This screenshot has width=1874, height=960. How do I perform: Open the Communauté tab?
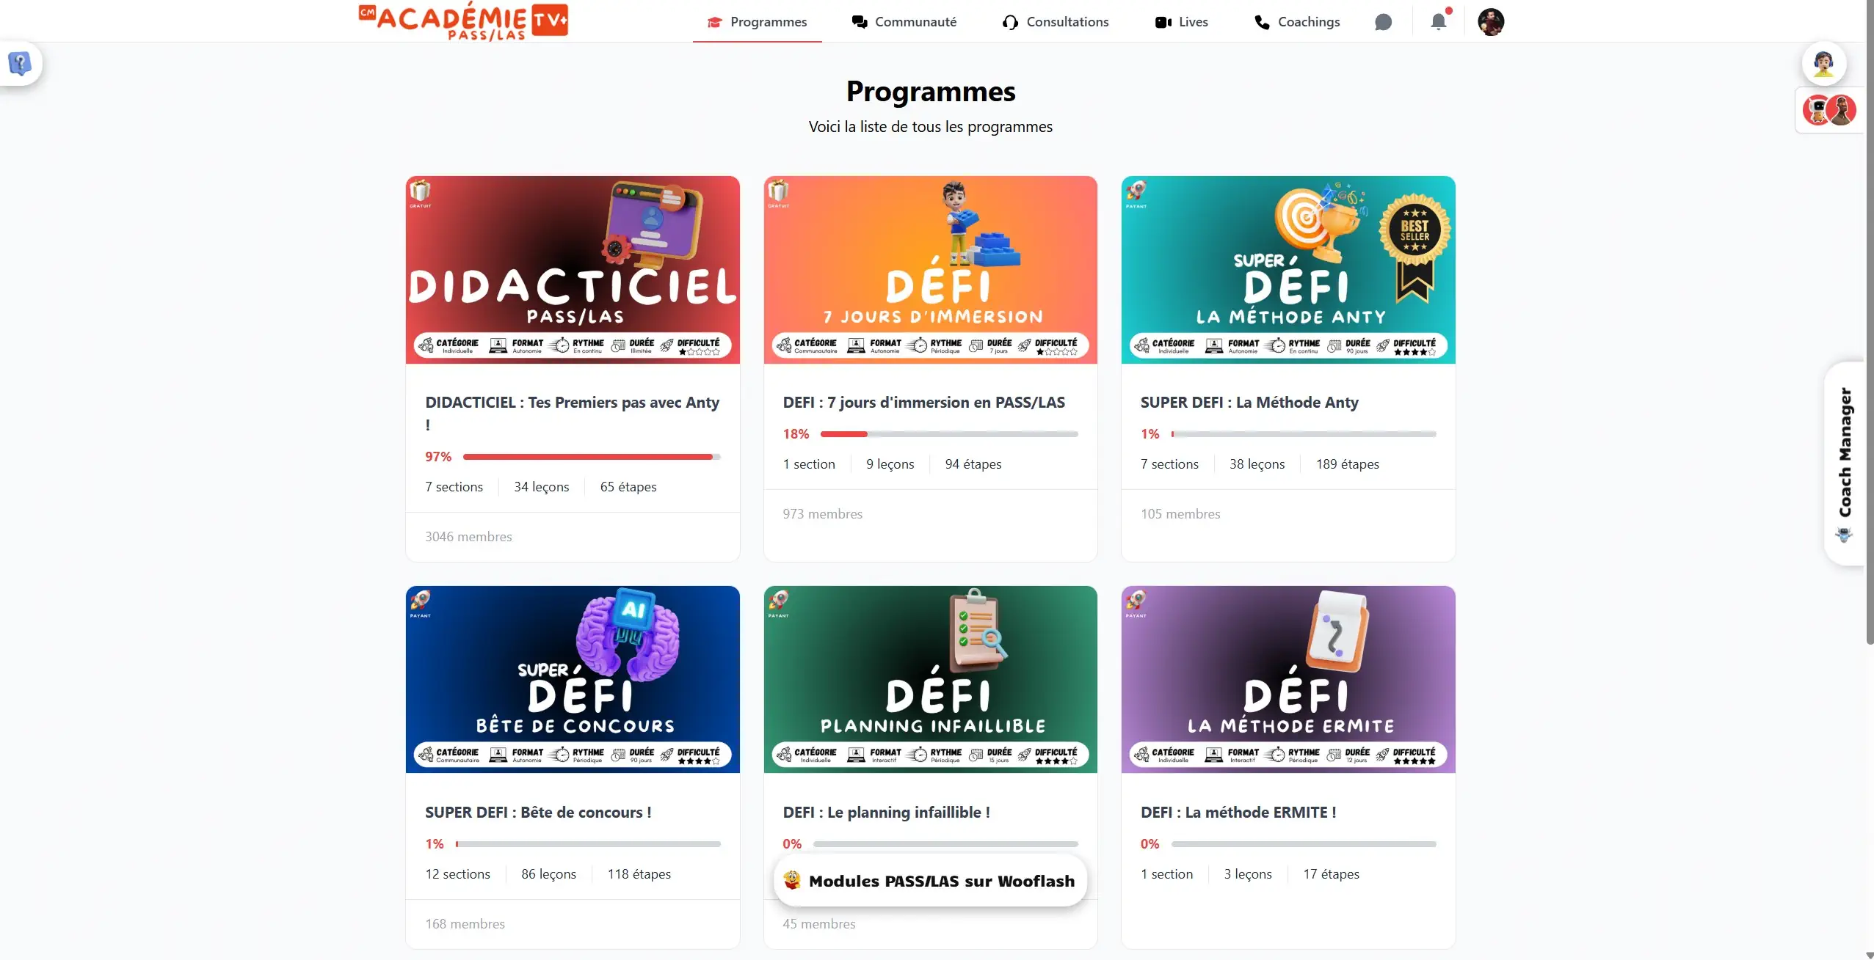click(x=904, y=22)
